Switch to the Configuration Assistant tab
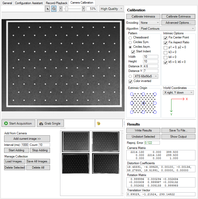198x199 pixels. tap(29, 3)
